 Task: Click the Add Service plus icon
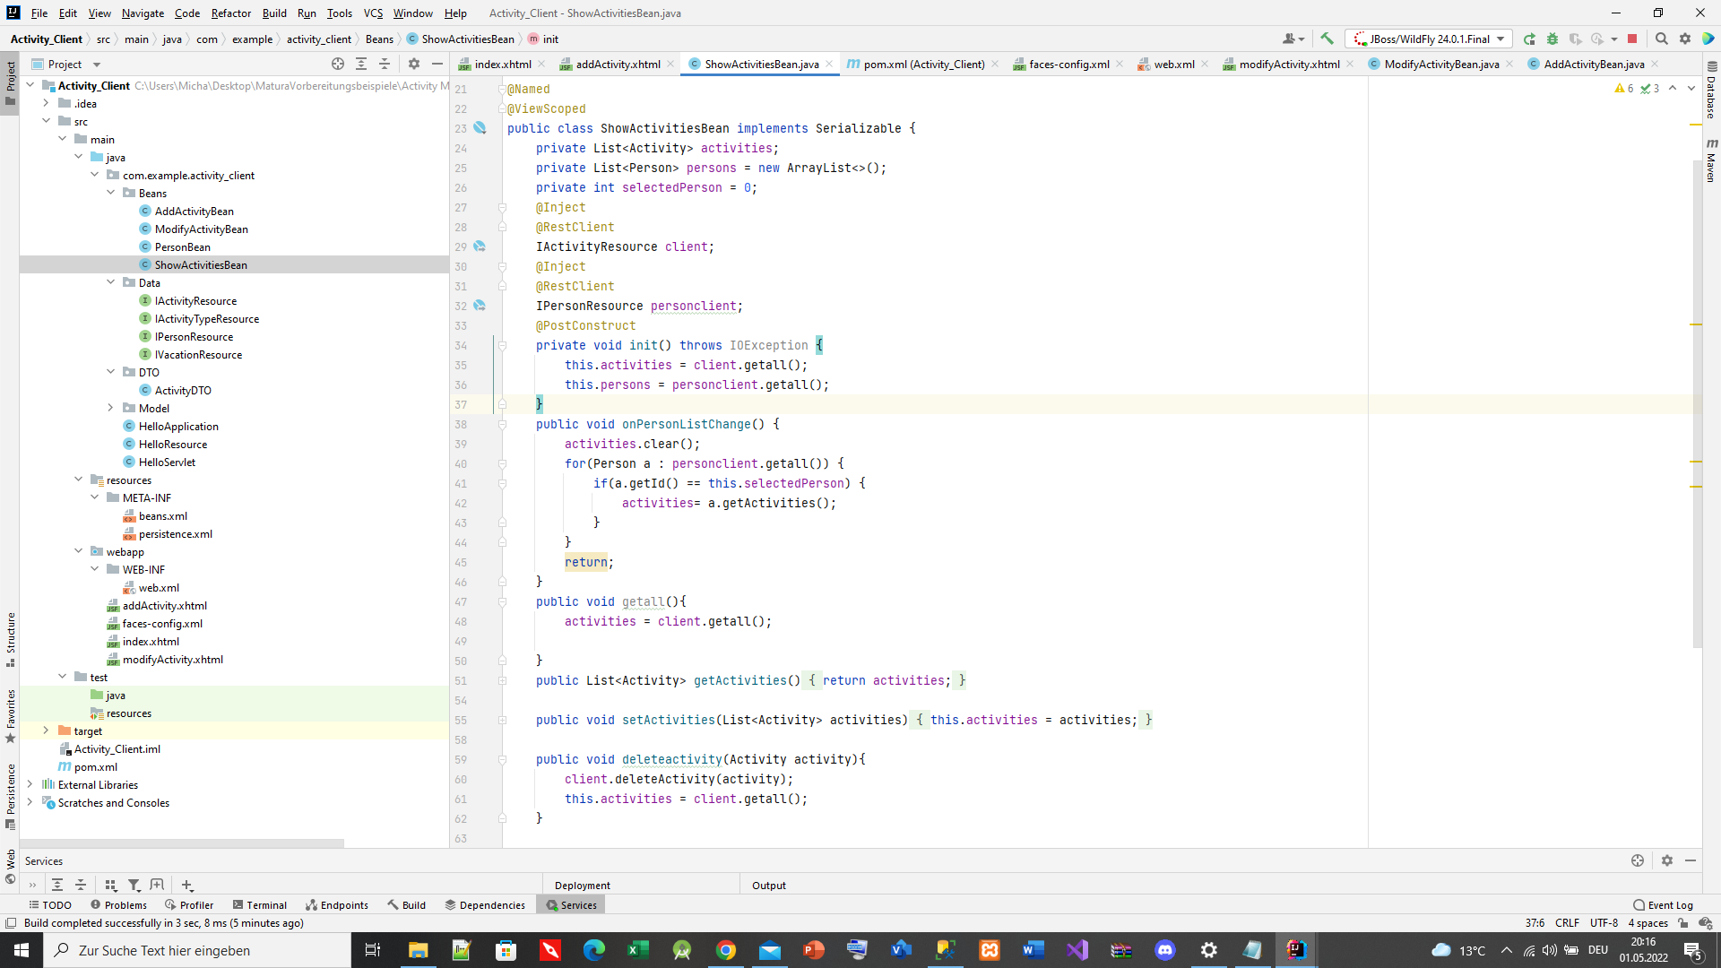186,885
